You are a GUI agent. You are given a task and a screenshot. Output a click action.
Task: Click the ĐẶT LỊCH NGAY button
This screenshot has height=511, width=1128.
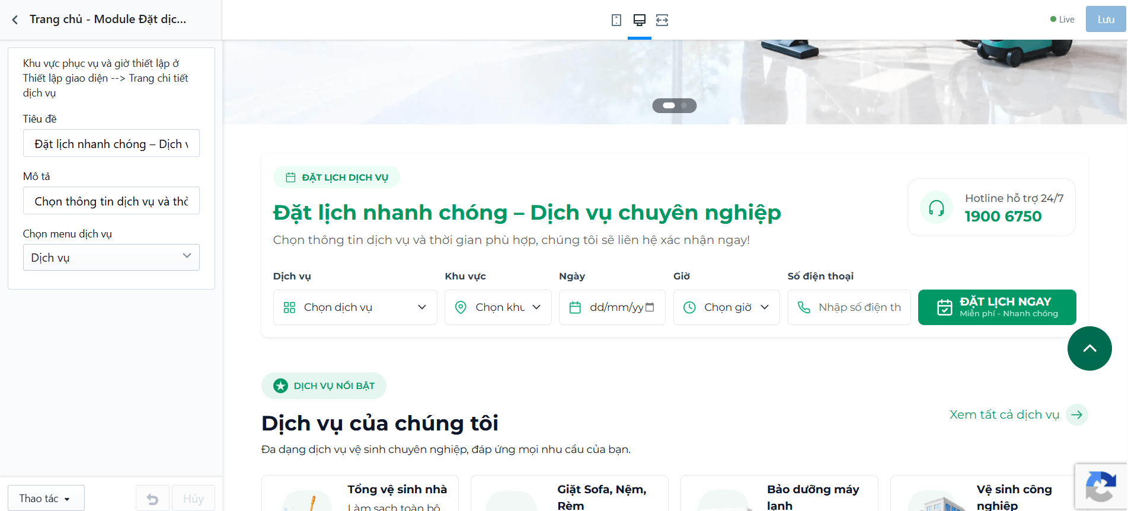tap(997, 307)
